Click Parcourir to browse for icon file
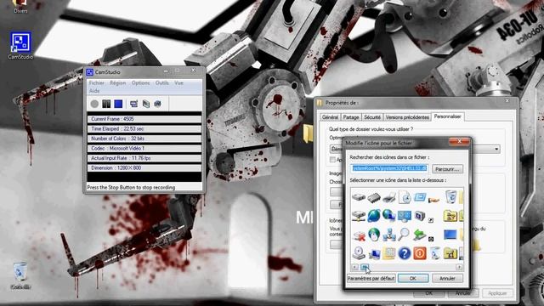The image size is (544, 306). [x=448, y=169]
